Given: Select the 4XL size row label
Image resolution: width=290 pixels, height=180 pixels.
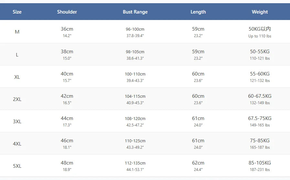Looking at the screenshot, I should pyautogui.click(x=17, y=144).
